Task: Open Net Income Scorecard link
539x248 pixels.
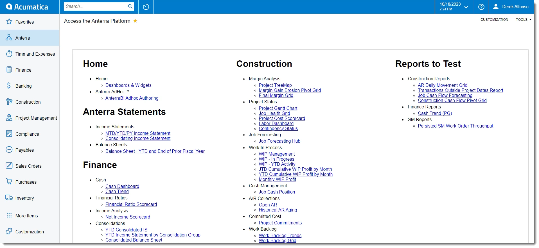Action: pos(128,217)
